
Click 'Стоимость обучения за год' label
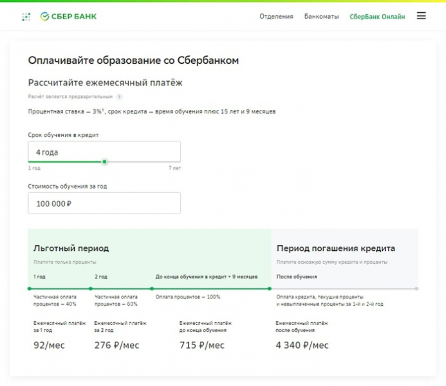pyautogui.click(x=68, y=186)
